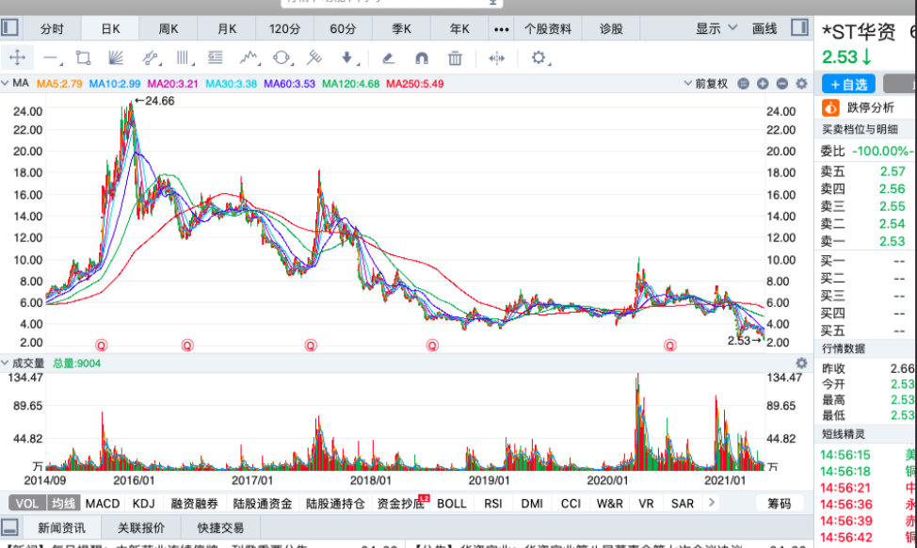Select the trend line drawing tool
The height and width of the screenshot is (548, 917).
point(50,57)
